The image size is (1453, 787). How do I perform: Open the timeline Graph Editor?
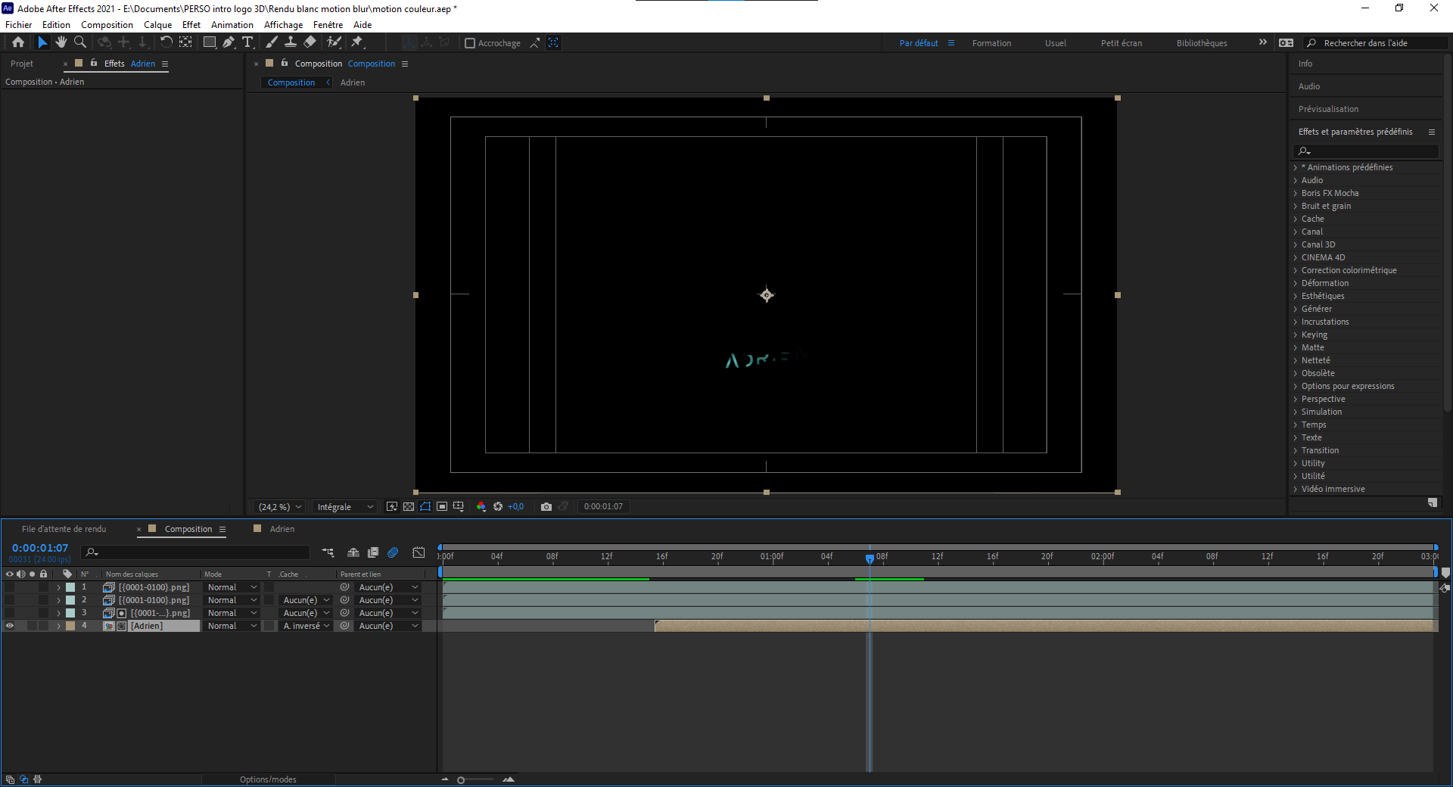418,552
